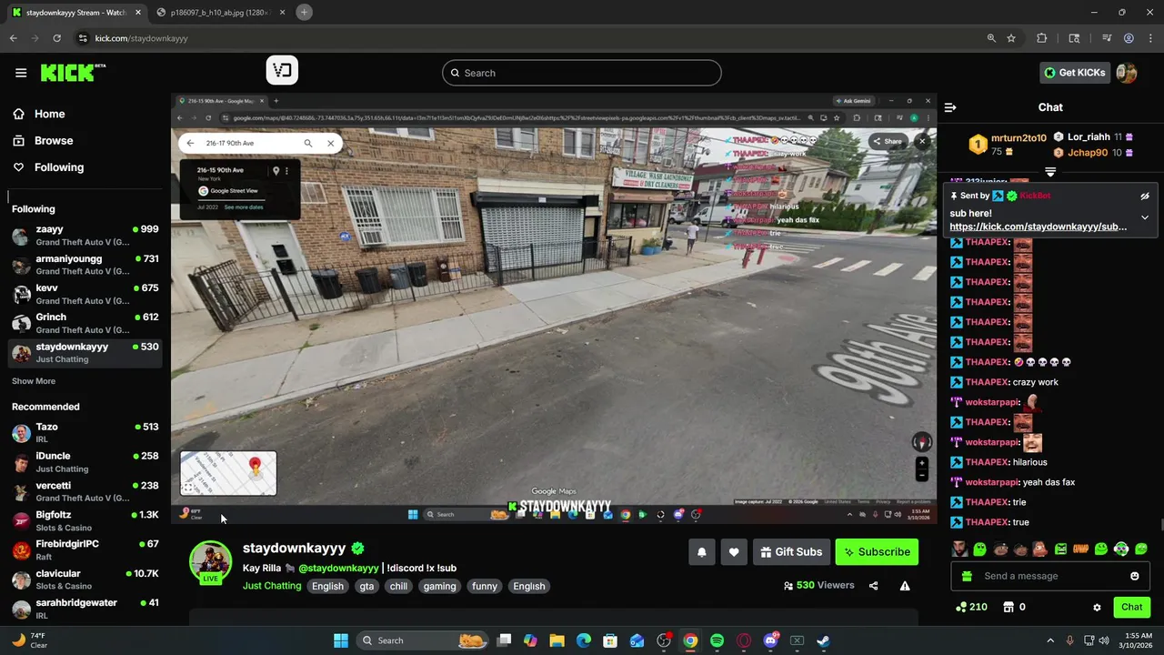Open vercetti in Recommended list
This screenshot has height=655, width=1164.
pos(85,491)
